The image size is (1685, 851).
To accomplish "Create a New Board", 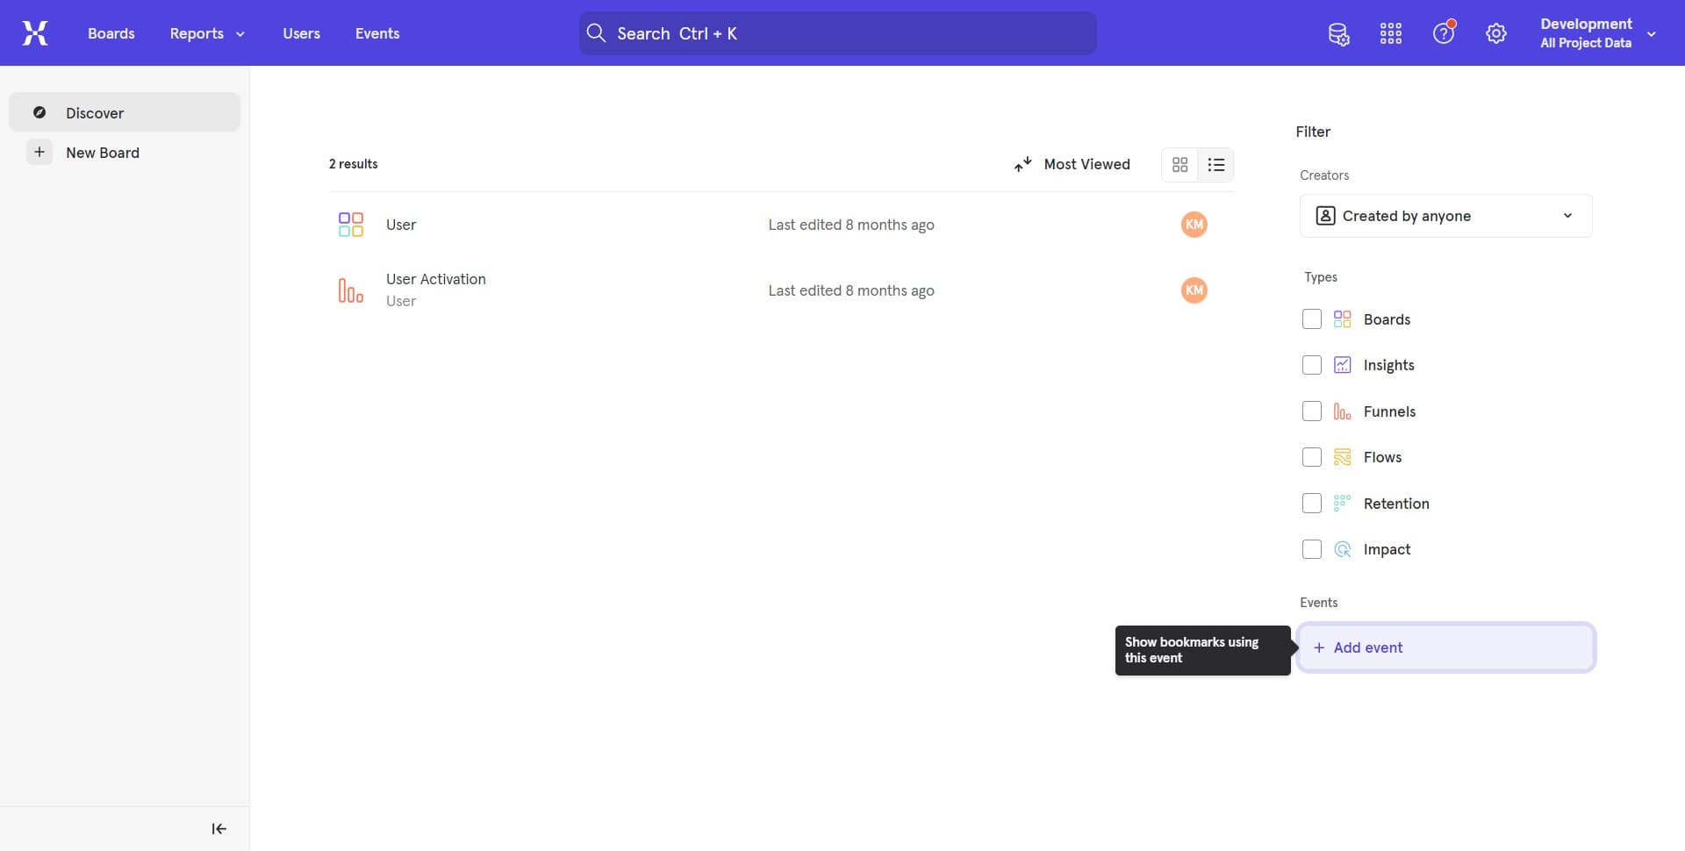I will (103, 152).
